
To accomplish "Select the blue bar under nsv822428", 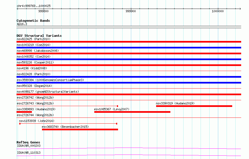I will [129, 77].
